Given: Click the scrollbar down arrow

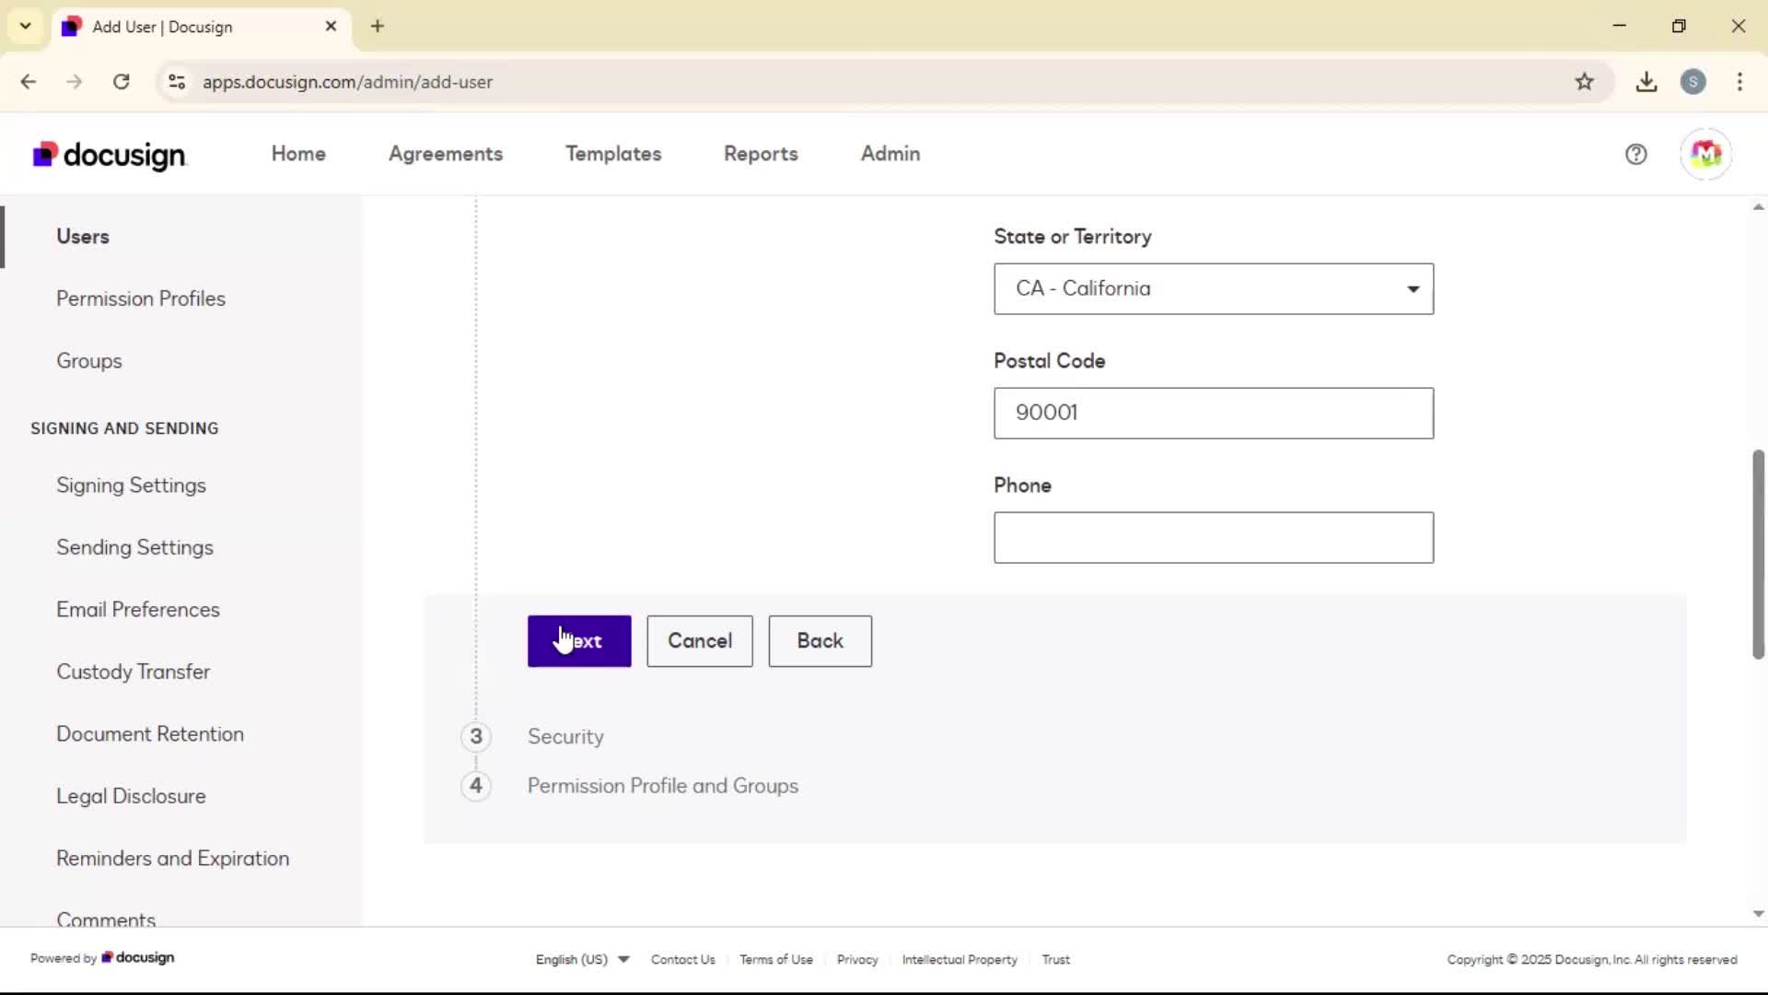Looking at the screenshot, I should (1758, 914).
